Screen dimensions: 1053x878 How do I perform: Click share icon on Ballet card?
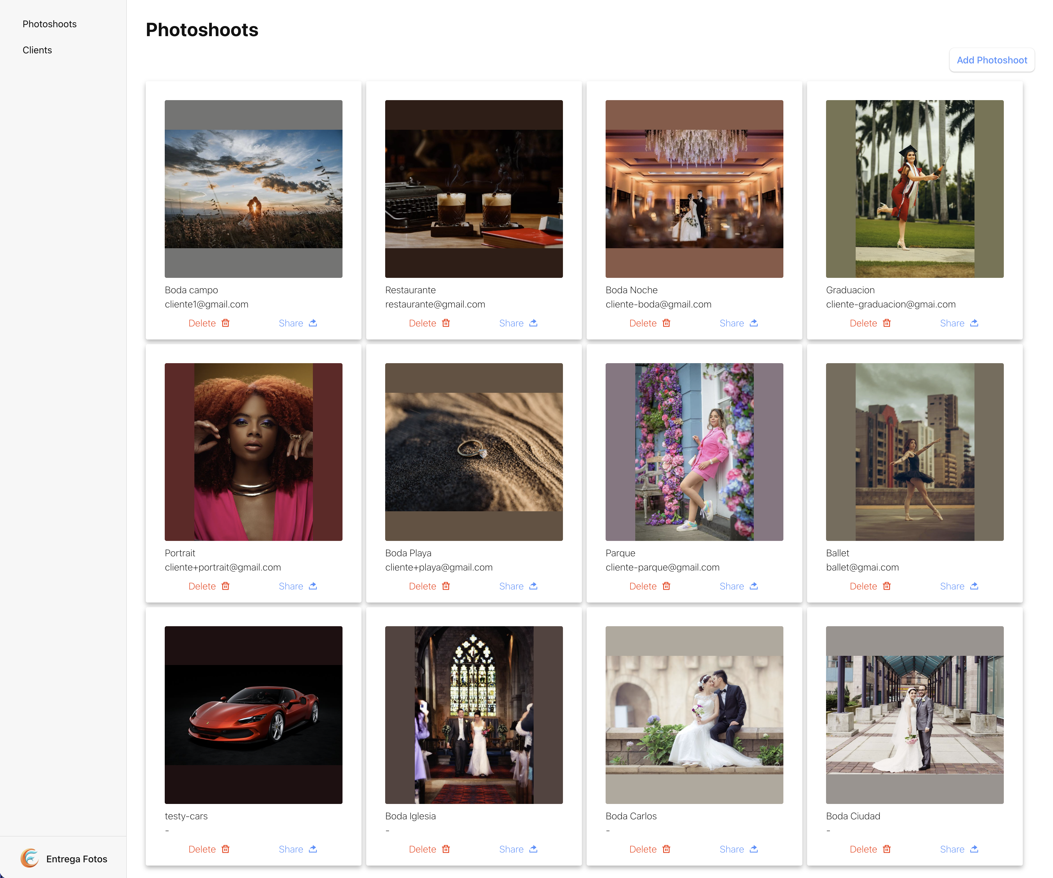point(974,586)
